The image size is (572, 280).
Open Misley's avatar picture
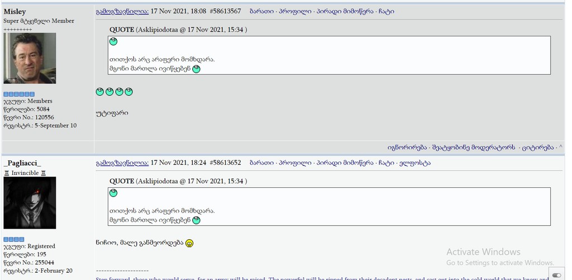30,59
